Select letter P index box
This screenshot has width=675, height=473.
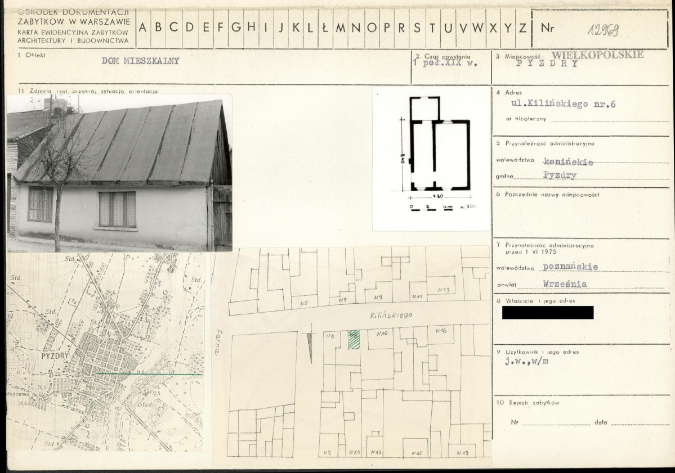coord(387,28)
